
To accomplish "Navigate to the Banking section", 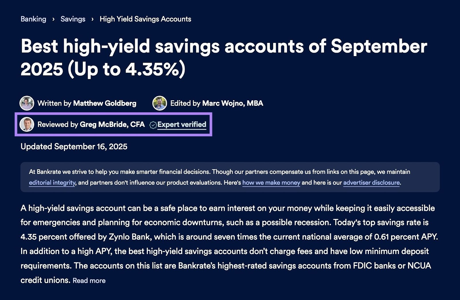I will [33, 19].
